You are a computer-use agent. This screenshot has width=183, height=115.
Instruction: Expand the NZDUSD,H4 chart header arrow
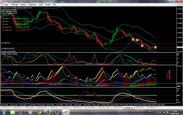point(2,8)
